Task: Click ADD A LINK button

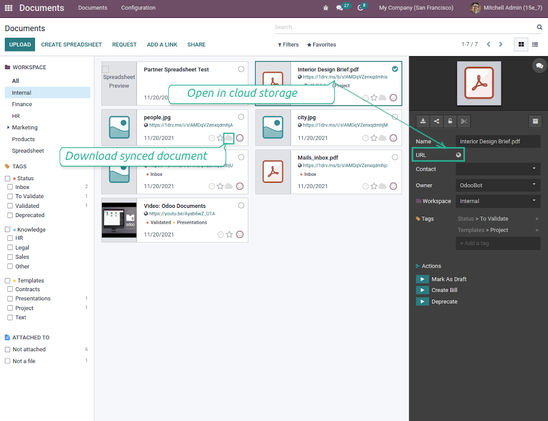Action: (x=162, y=45)
